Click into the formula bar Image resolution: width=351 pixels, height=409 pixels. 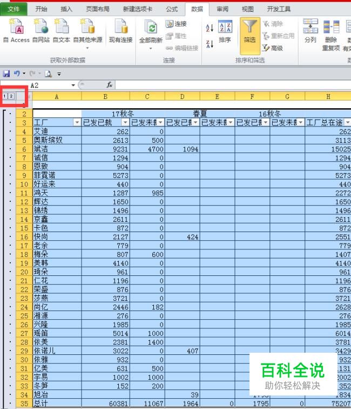click(233, 85)
